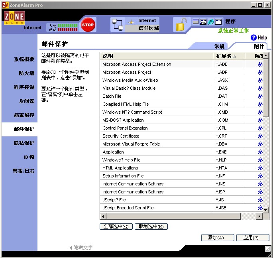Image resolution: width=273 pixels, height=258 pixels.
Task: Toggle quarantine for *.JS JScript File
Action: (260, 200)
